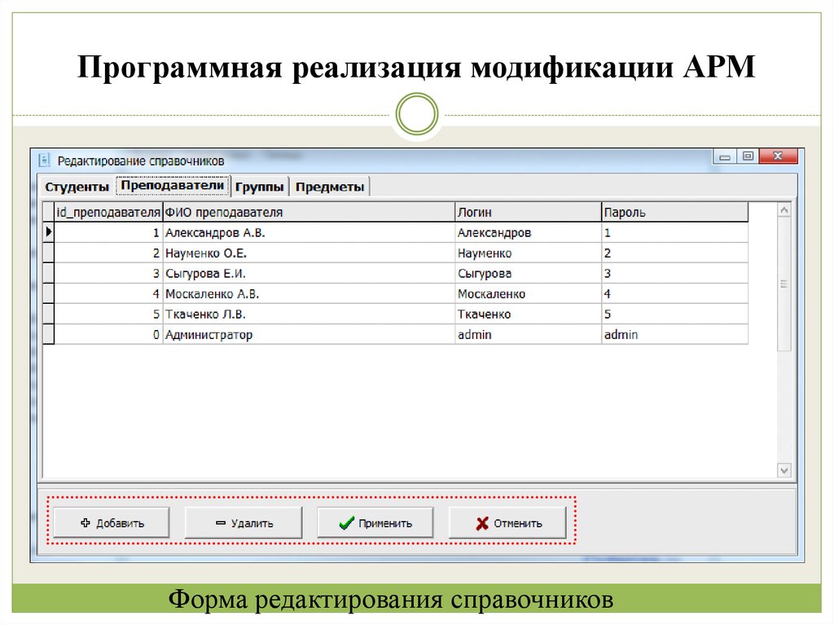Switch to the Студенты tab
Image resolution: width=834 pixels, height=625 pixels.
77,187
